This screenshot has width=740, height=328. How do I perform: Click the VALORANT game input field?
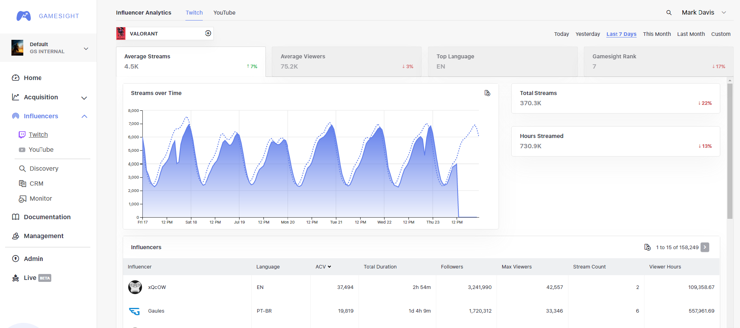click(x=164, y=34)
